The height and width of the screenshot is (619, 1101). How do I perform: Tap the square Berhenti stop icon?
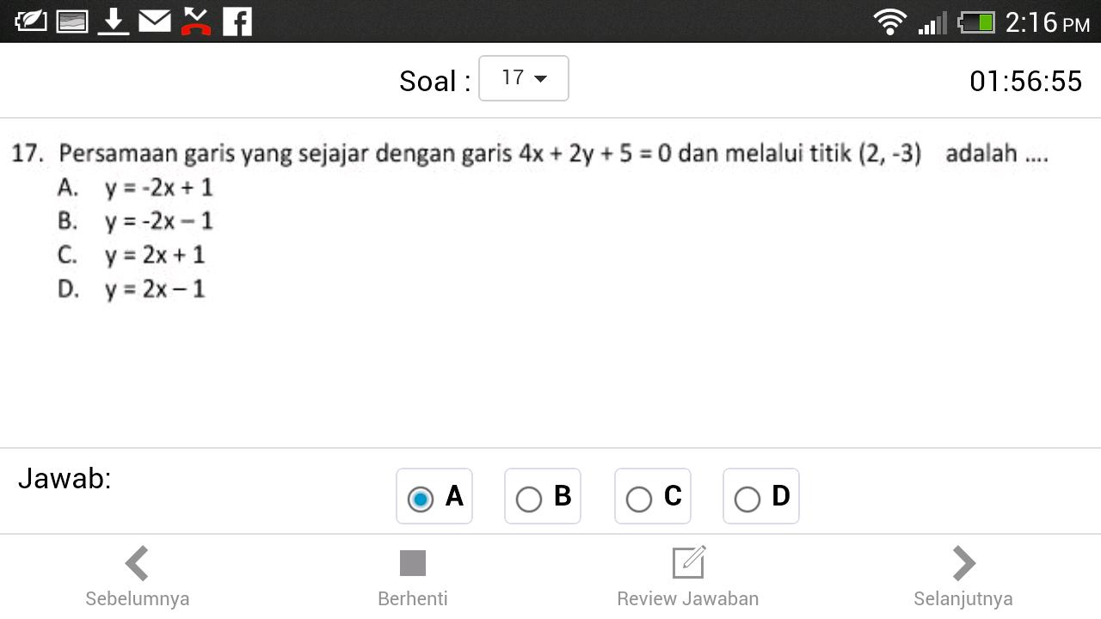(x=413, y=564)
